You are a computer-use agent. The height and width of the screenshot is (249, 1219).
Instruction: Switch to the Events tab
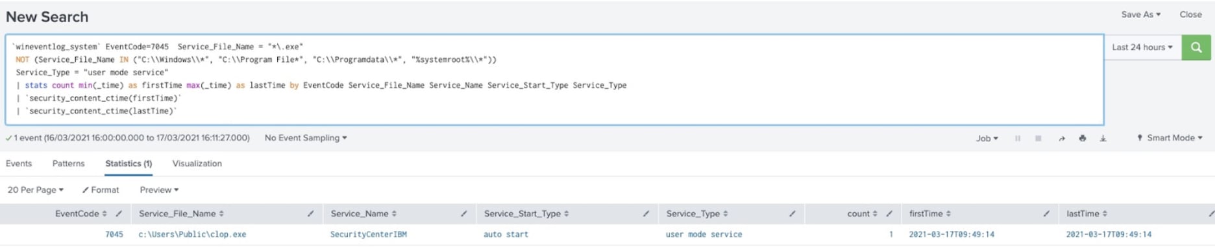pyautogui.click(x=19, y=163)
